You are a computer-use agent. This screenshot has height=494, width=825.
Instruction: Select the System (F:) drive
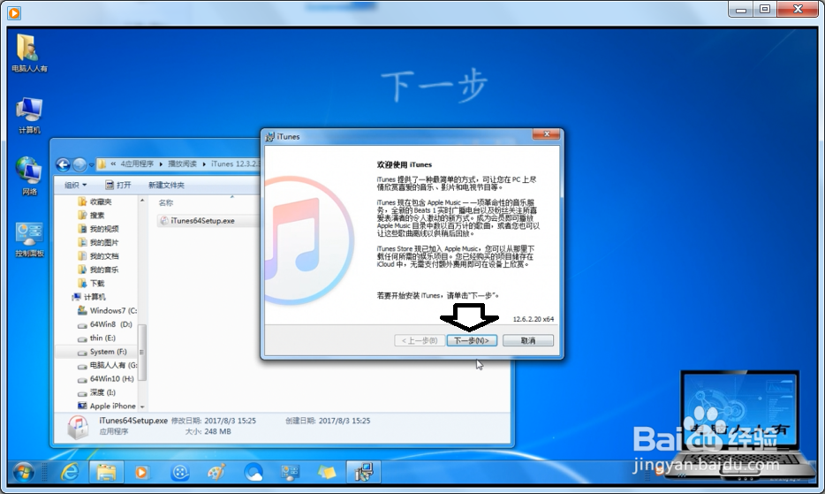click(102, 351)
